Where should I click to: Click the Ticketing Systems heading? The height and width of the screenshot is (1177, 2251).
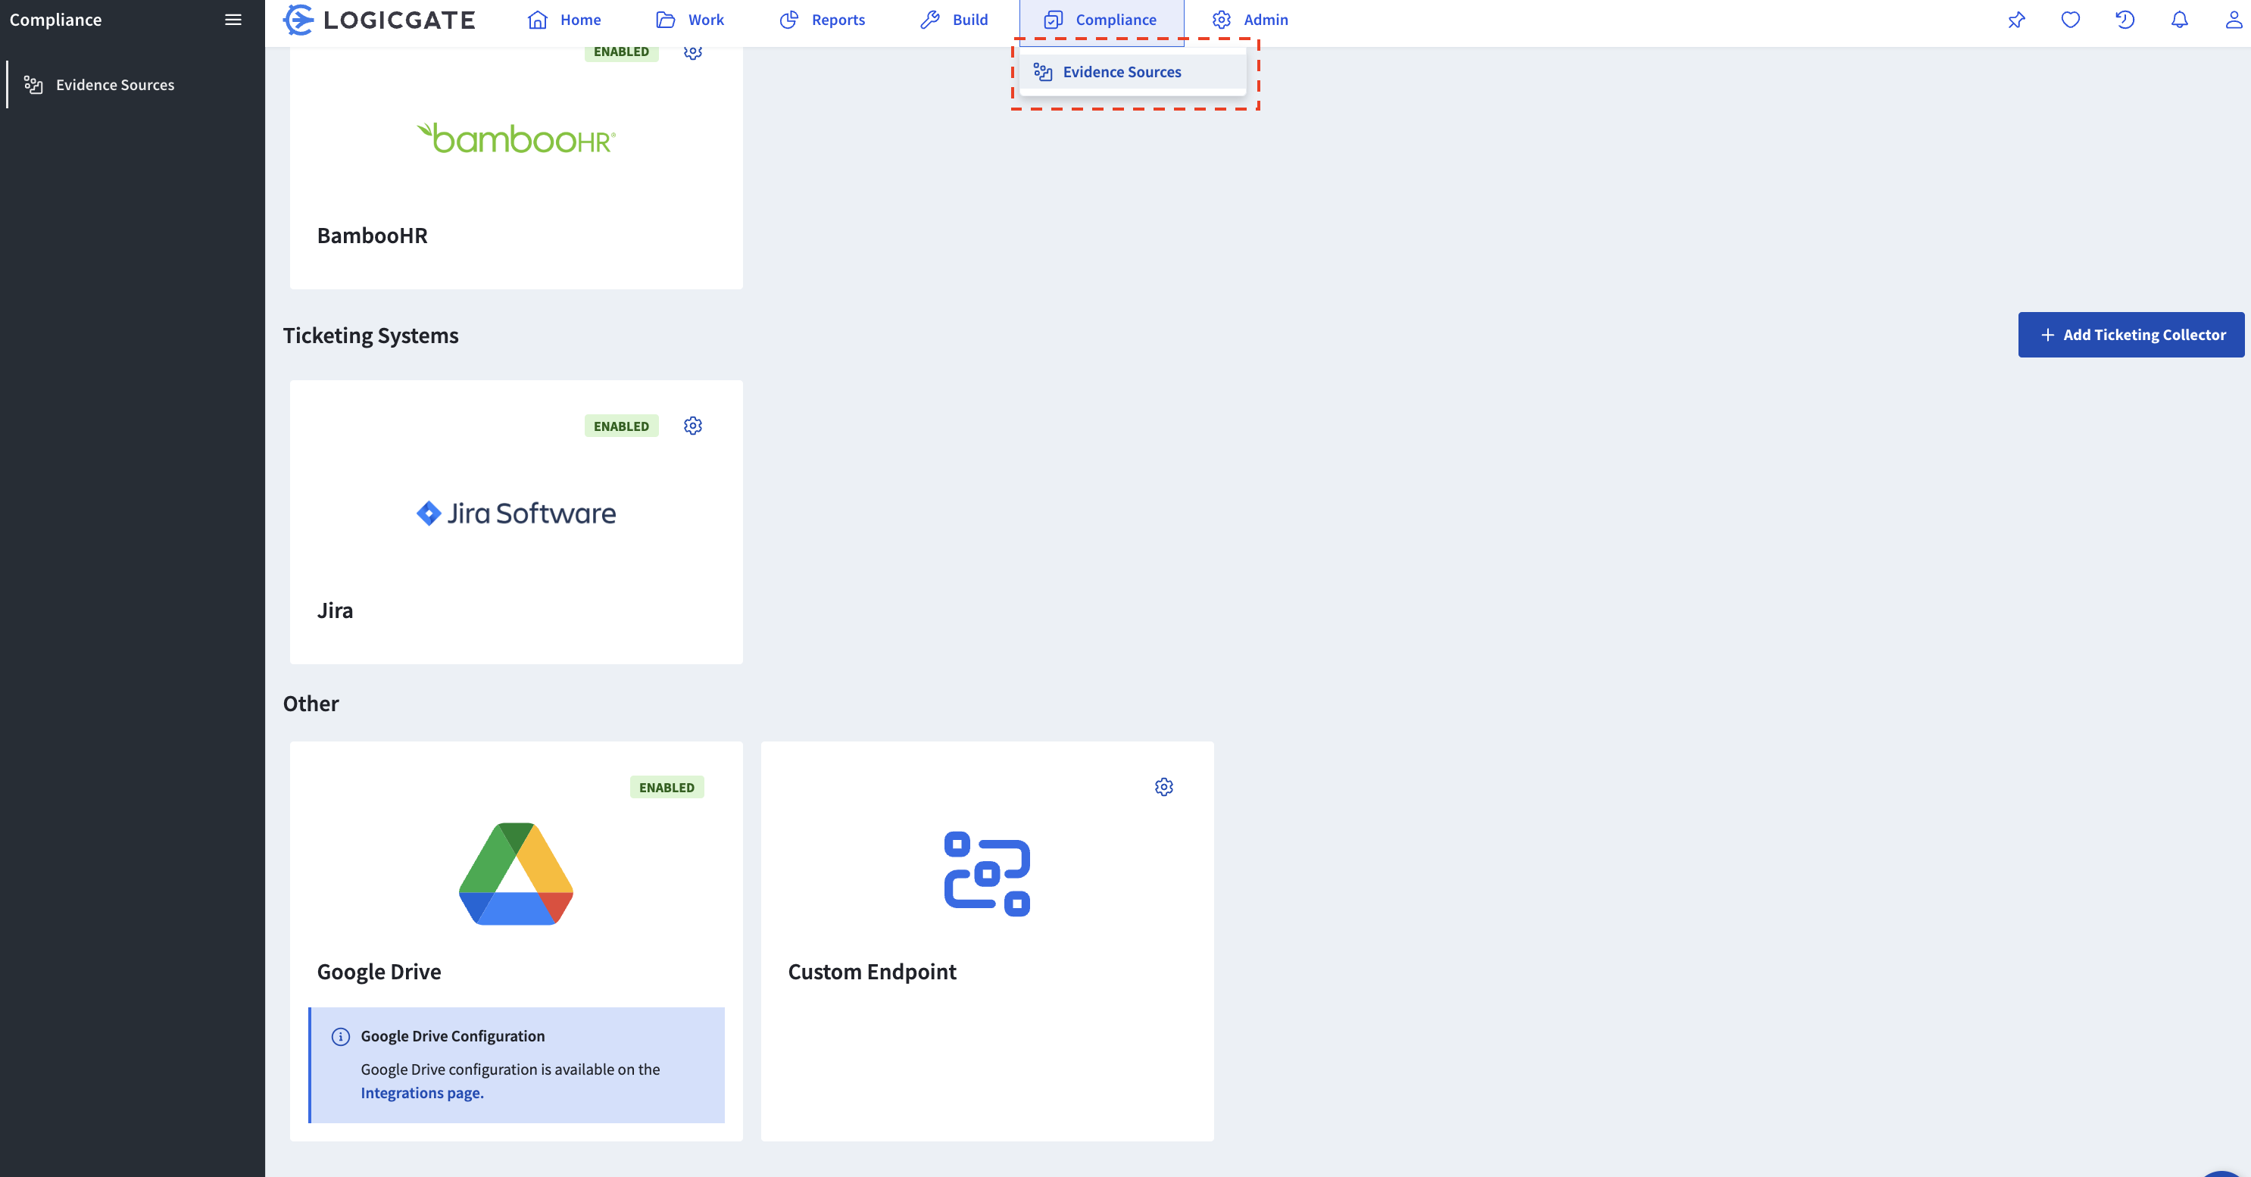click(370, 336)
